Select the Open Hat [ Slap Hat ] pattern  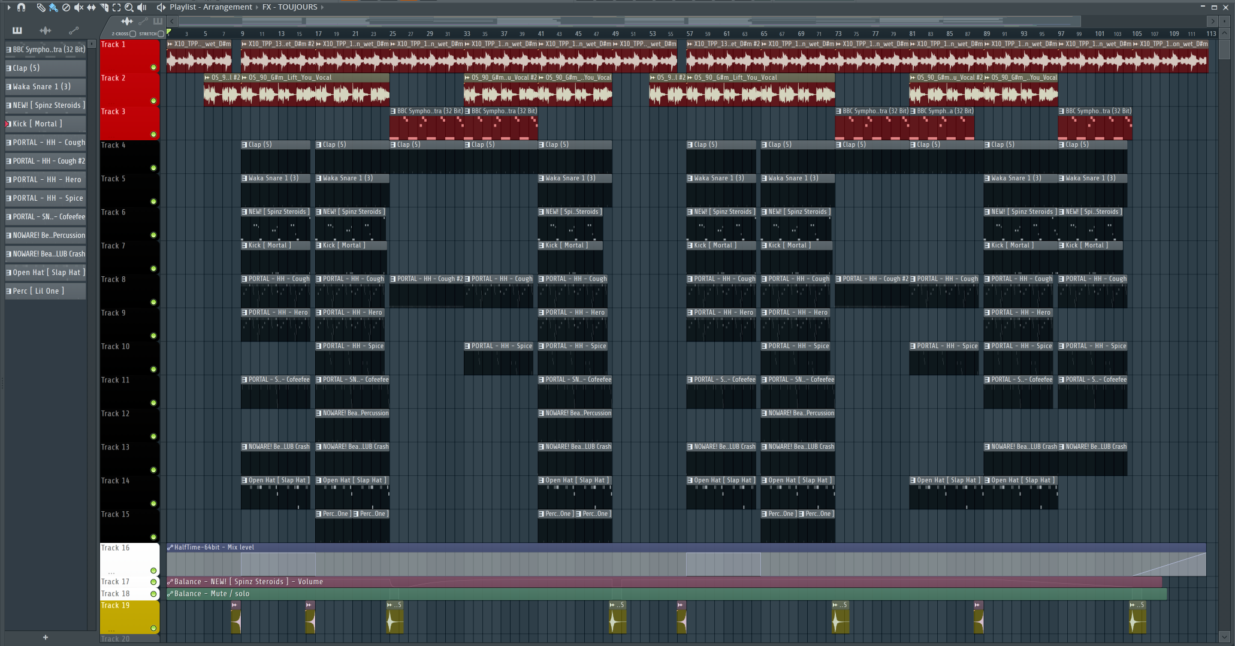46,273
